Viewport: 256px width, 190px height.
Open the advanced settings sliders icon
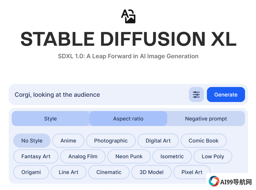pos(196,94)
